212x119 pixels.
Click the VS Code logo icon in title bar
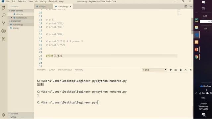click(2, 1)
